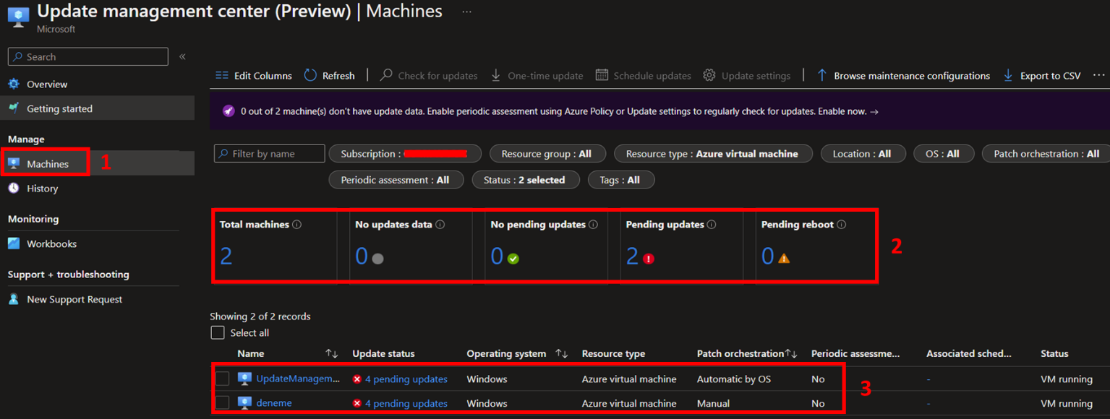The height and width of the screenshot is (419, 1110).
Task: Click the Export to CSV download icon
Action: tap(1008, 75)
